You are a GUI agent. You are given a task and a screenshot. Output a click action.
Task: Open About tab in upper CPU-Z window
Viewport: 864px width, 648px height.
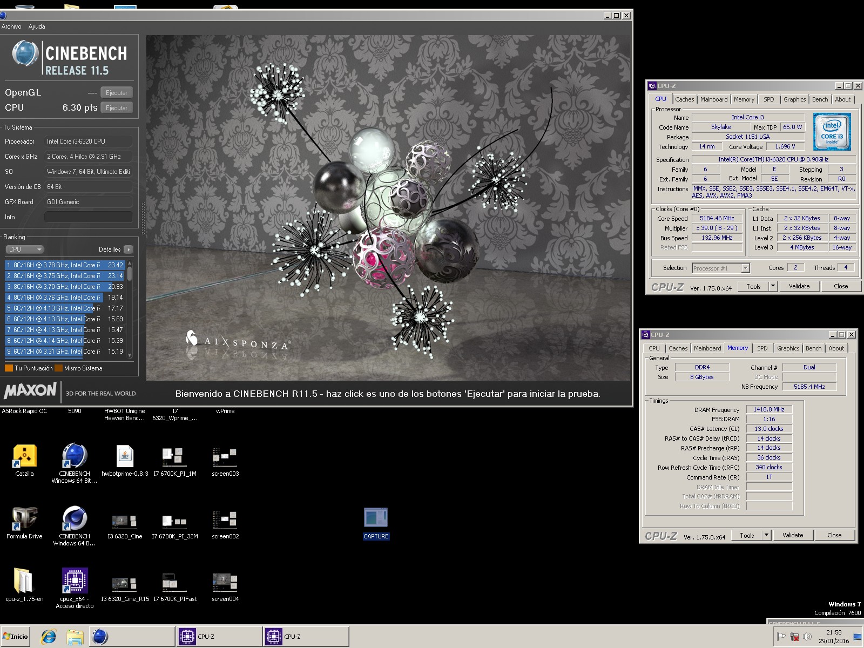(842, 99)
